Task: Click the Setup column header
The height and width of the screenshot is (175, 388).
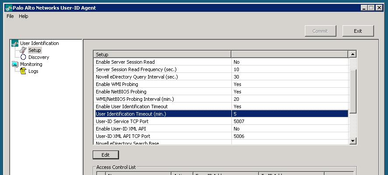Action: click(162, 54)
